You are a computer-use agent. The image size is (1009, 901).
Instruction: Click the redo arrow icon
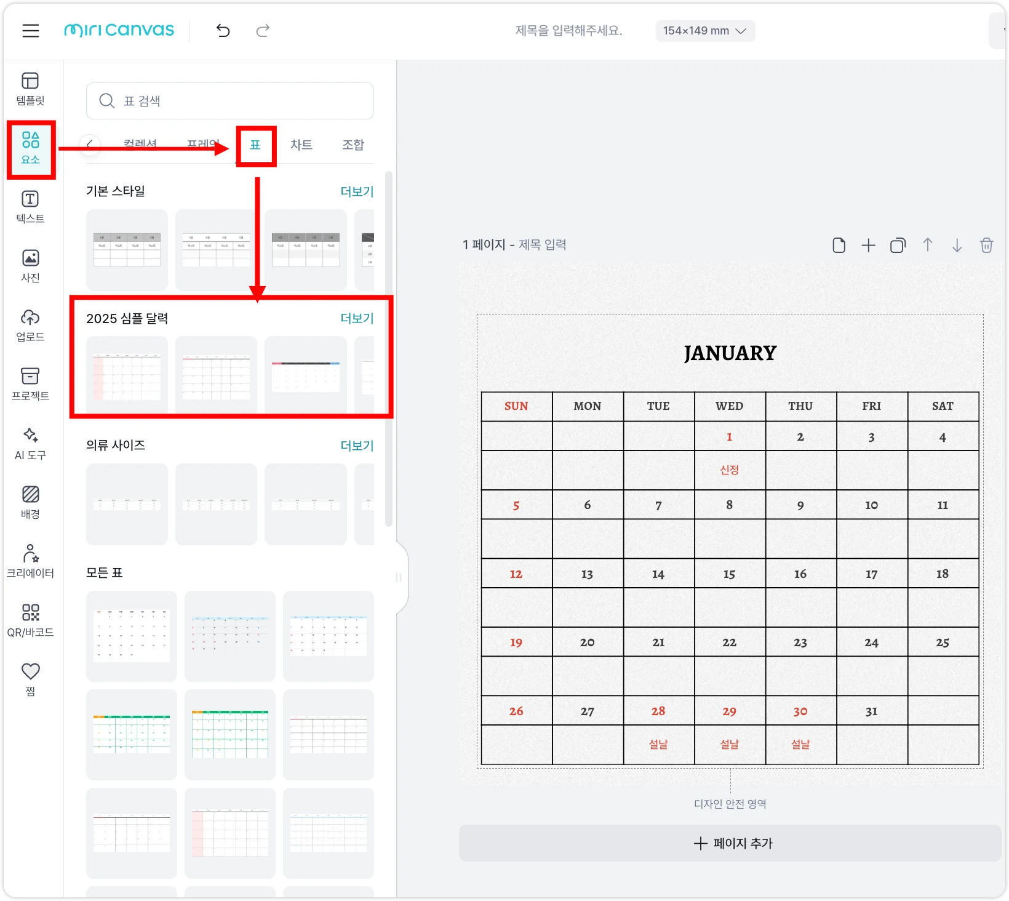263,31
